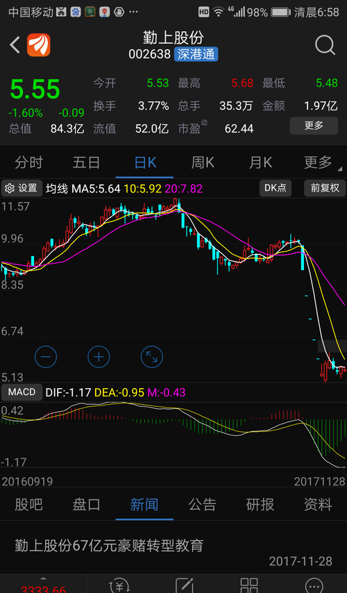
Task: Zoom in chart with plus icon
Action: click(x=99, y=357)
